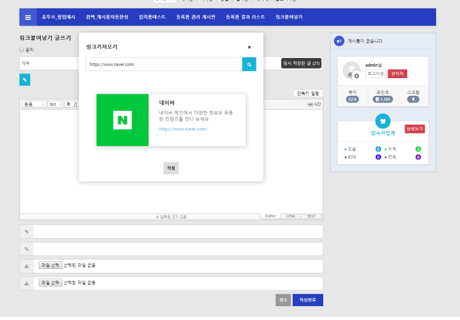Toggle the 공지 checkbox
The width and height of the screenshot is (460, 320).
coord(22,49)
